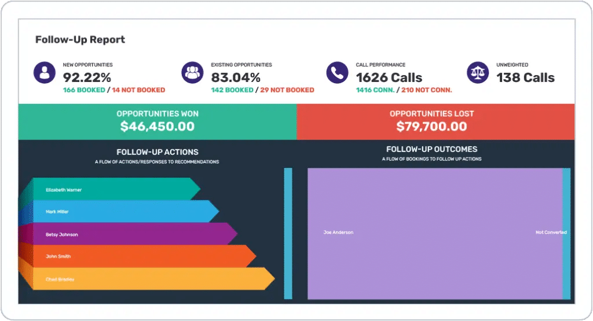Image resolution: width=593 pixels, height=321 pixels.
Task: Click the 210 Not Conn. text
Action: 427,90
